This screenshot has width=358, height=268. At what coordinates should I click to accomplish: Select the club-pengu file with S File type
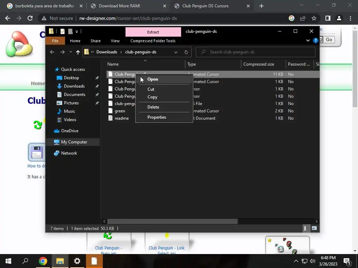coord(125,104)
